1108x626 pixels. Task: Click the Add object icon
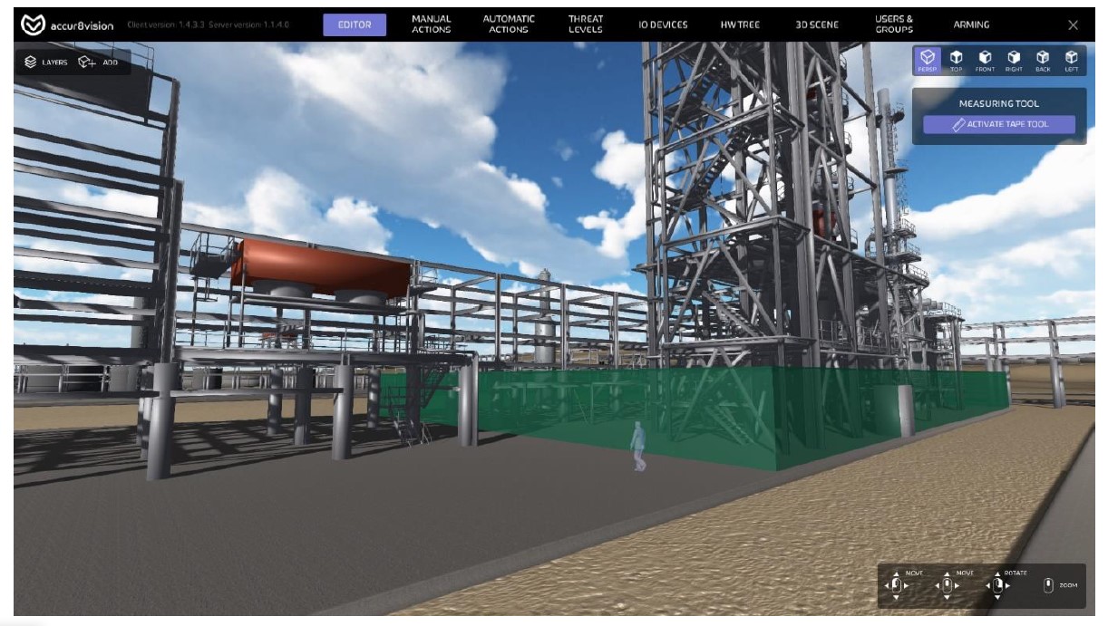[x=98, y=63]
